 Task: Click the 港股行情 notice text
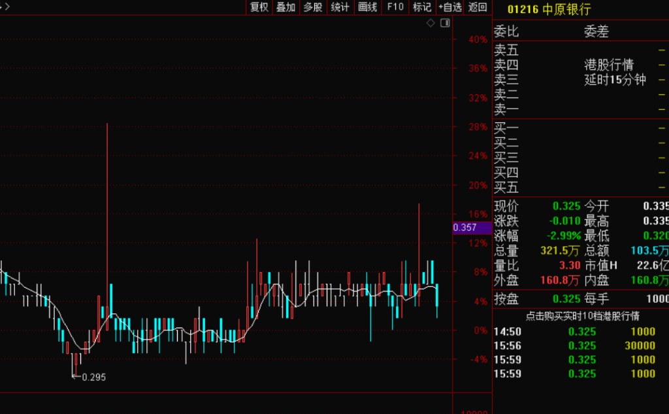[x=609, y=65]
